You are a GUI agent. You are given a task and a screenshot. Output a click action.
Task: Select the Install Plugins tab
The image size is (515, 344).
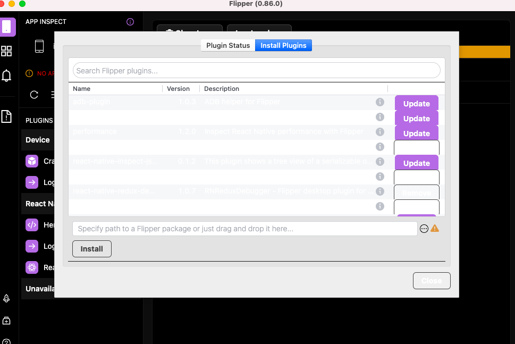click(283, 45)
